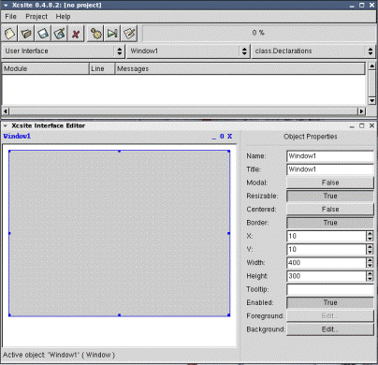Click the Y position spinner arrows

(370, 250)
